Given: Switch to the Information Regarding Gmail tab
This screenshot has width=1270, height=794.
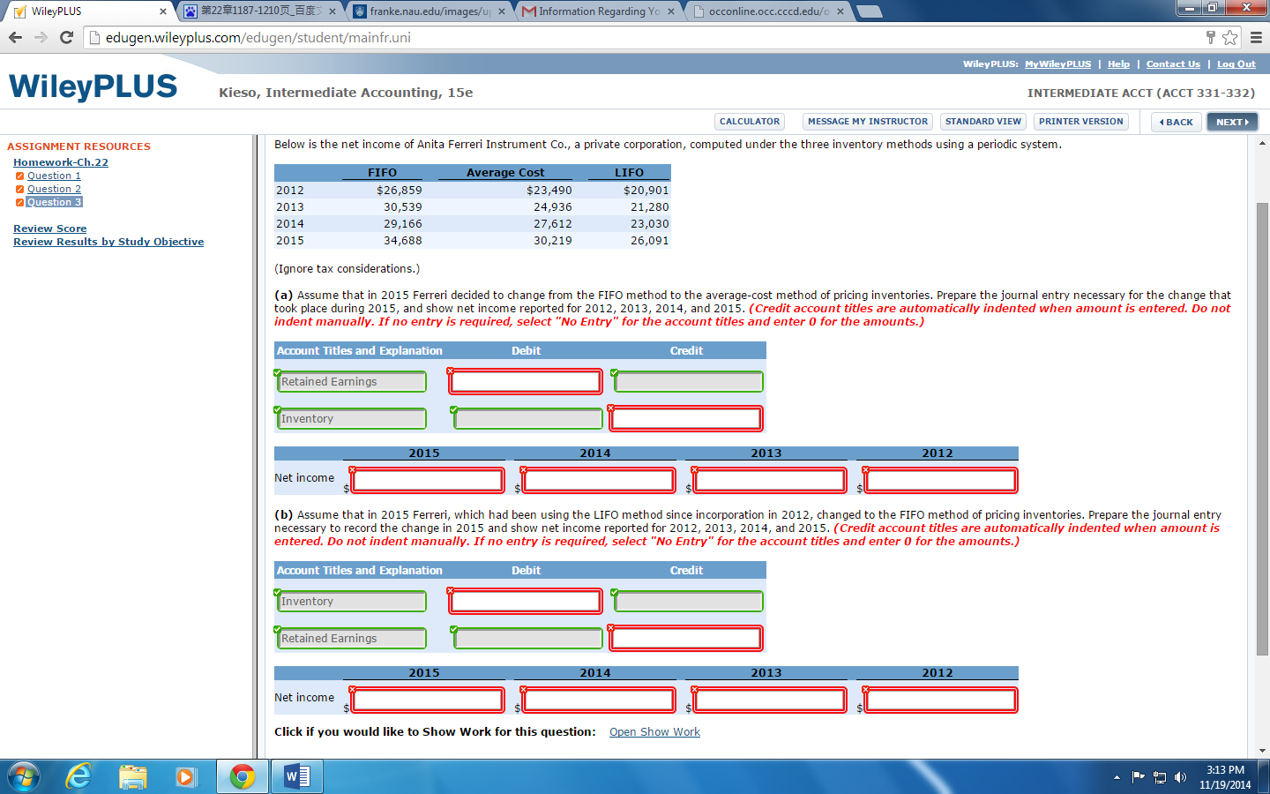Looking at the screenshot, I should (x=598, y=11).
